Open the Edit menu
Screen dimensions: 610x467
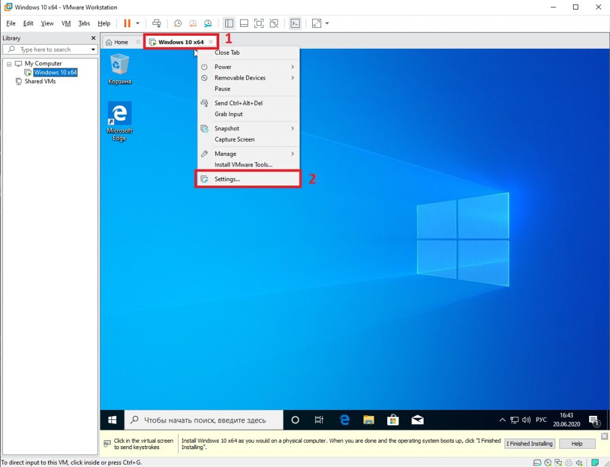(x=28, y=23)
